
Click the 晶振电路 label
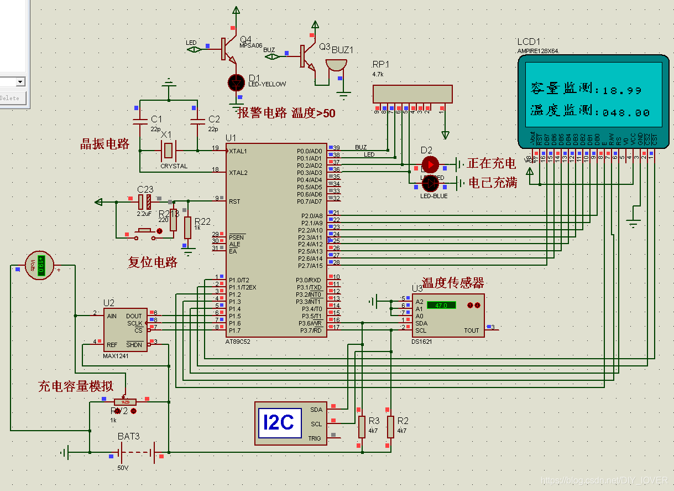tap(105, 144)
